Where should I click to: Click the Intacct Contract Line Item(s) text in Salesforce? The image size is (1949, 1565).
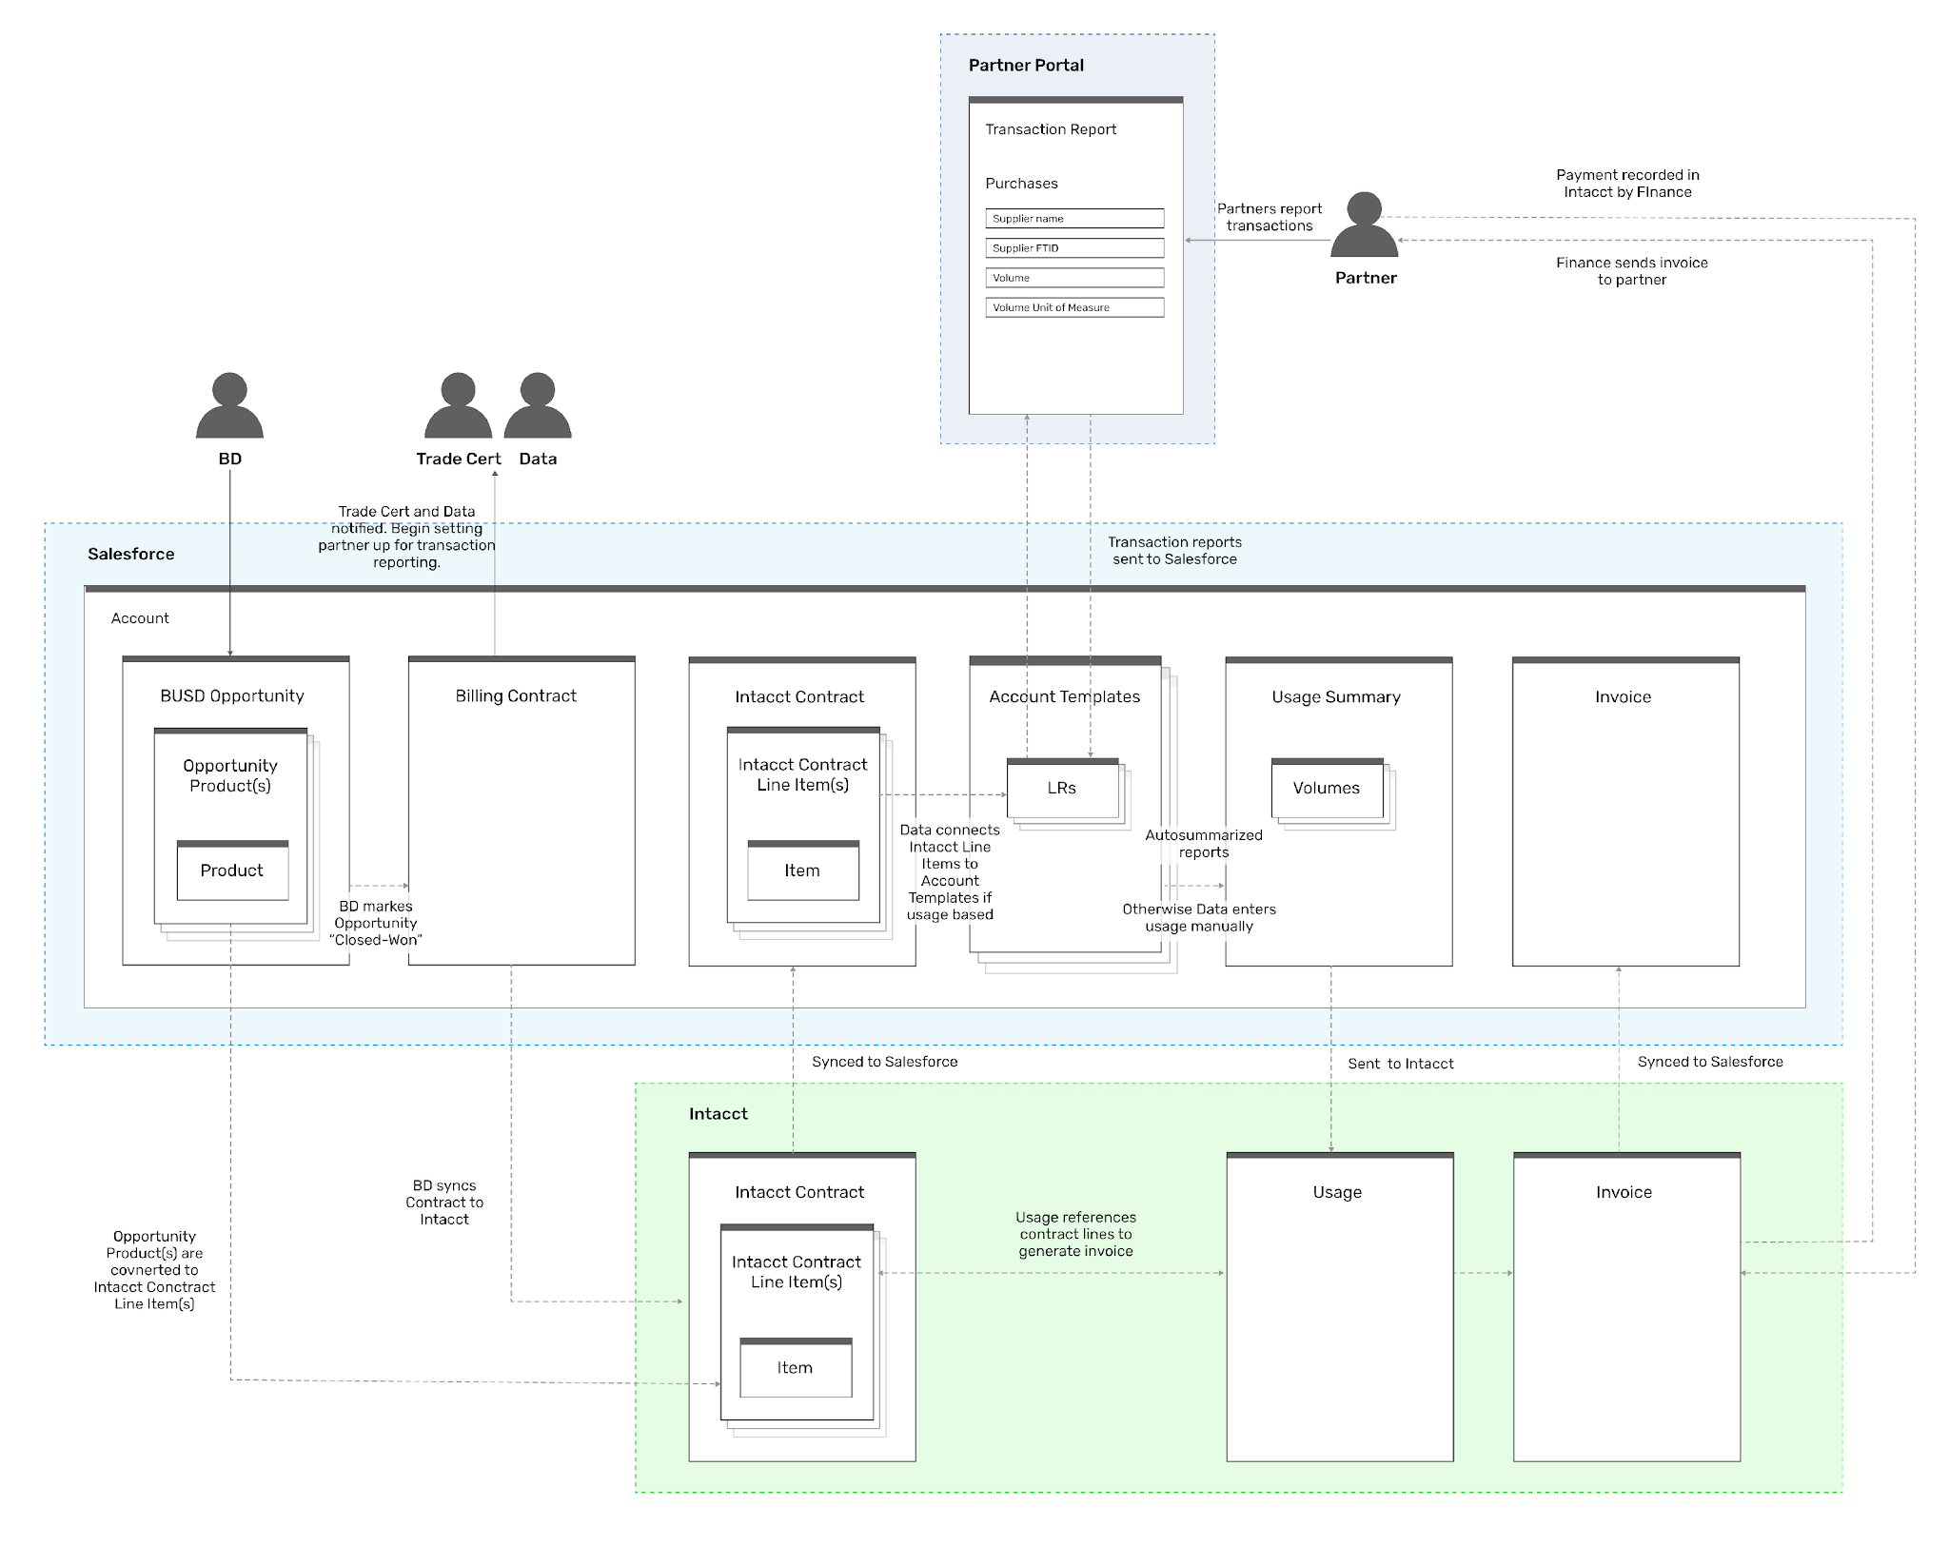pos(803,775)
